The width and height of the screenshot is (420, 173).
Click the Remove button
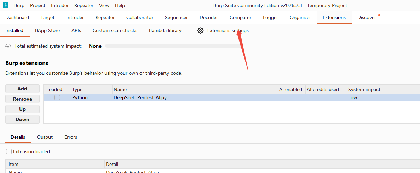[x=22, y=99]
